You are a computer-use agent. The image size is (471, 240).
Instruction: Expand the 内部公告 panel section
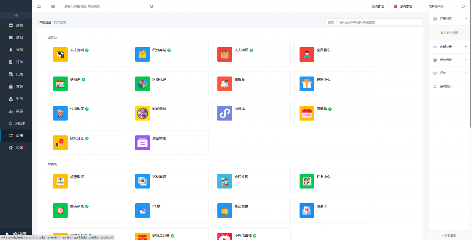[450, 47]
